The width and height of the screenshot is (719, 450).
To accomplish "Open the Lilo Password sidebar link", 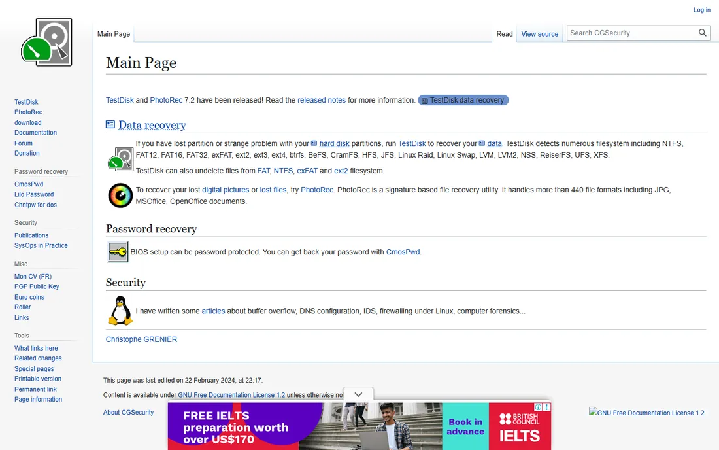I will (x=34, y=194).
